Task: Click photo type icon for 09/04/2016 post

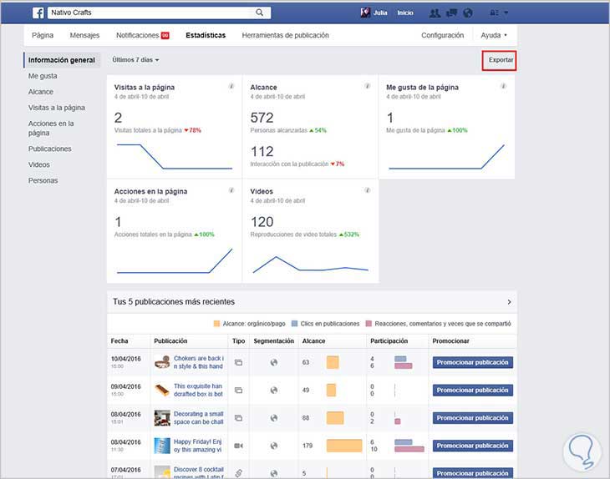Action: point(238,390)
